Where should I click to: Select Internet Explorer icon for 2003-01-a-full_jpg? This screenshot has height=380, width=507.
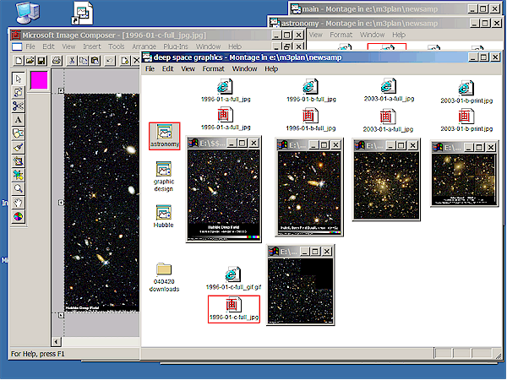[389, 86]
